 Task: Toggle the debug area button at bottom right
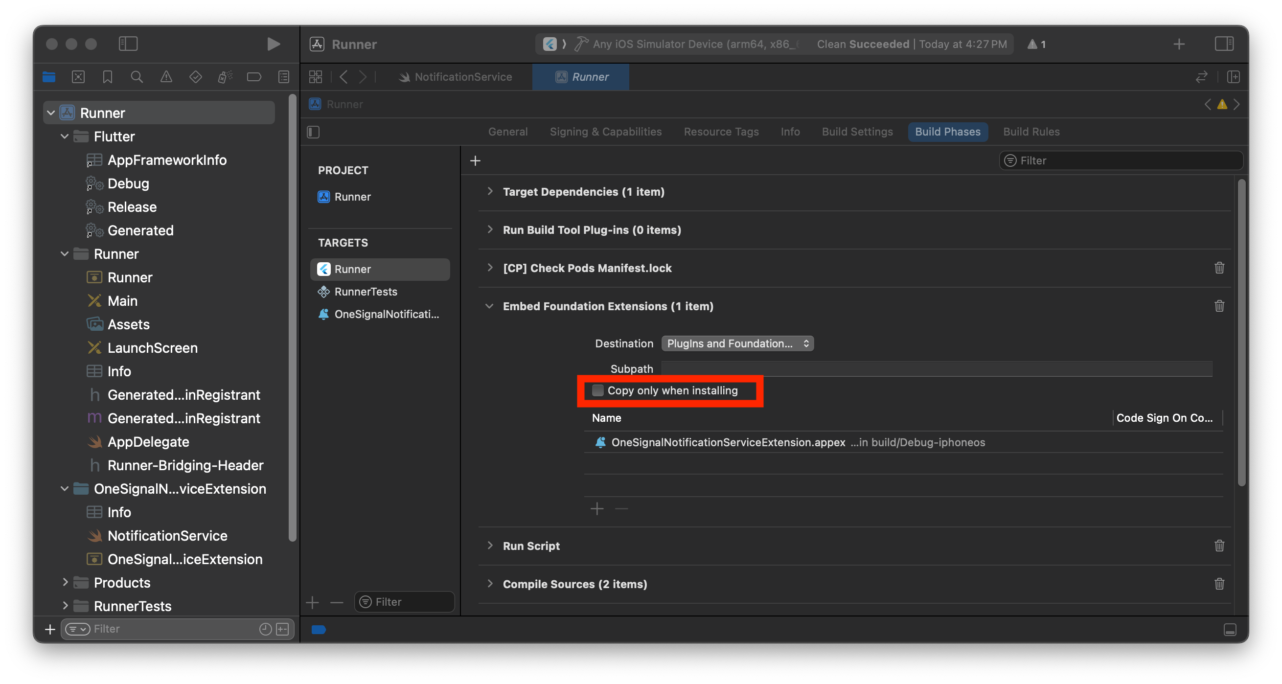tap(1230, 630)
